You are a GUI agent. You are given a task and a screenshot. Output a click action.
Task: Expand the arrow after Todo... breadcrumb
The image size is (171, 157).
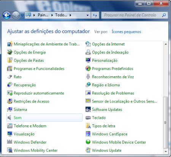pyautogui.click(x=70, y=15)
